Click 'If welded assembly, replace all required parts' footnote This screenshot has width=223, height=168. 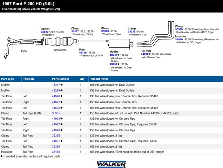click(32, 156)
